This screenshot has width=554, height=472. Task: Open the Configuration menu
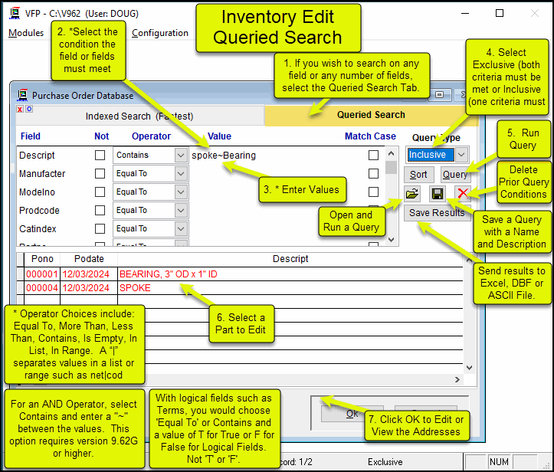click(x=160, y=33)
